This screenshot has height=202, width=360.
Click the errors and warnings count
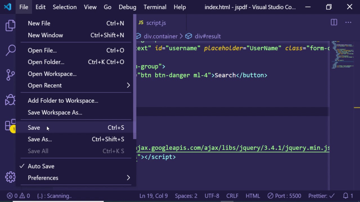point(18,196)
